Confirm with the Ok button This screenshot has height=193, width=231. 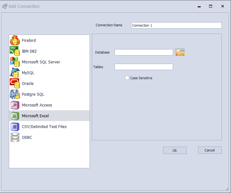click(x=175, y=150)
